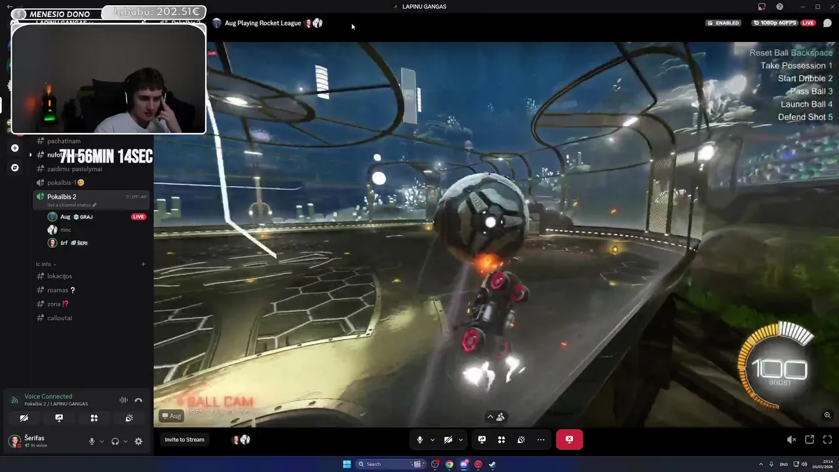839x472 pixels.
Task: Toggle camera in stream control bar
Action: 448,440
